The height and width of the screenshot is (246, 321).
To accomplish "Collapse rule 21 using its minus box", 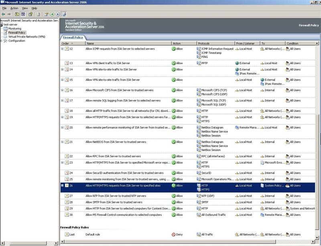I will (62, 142).
